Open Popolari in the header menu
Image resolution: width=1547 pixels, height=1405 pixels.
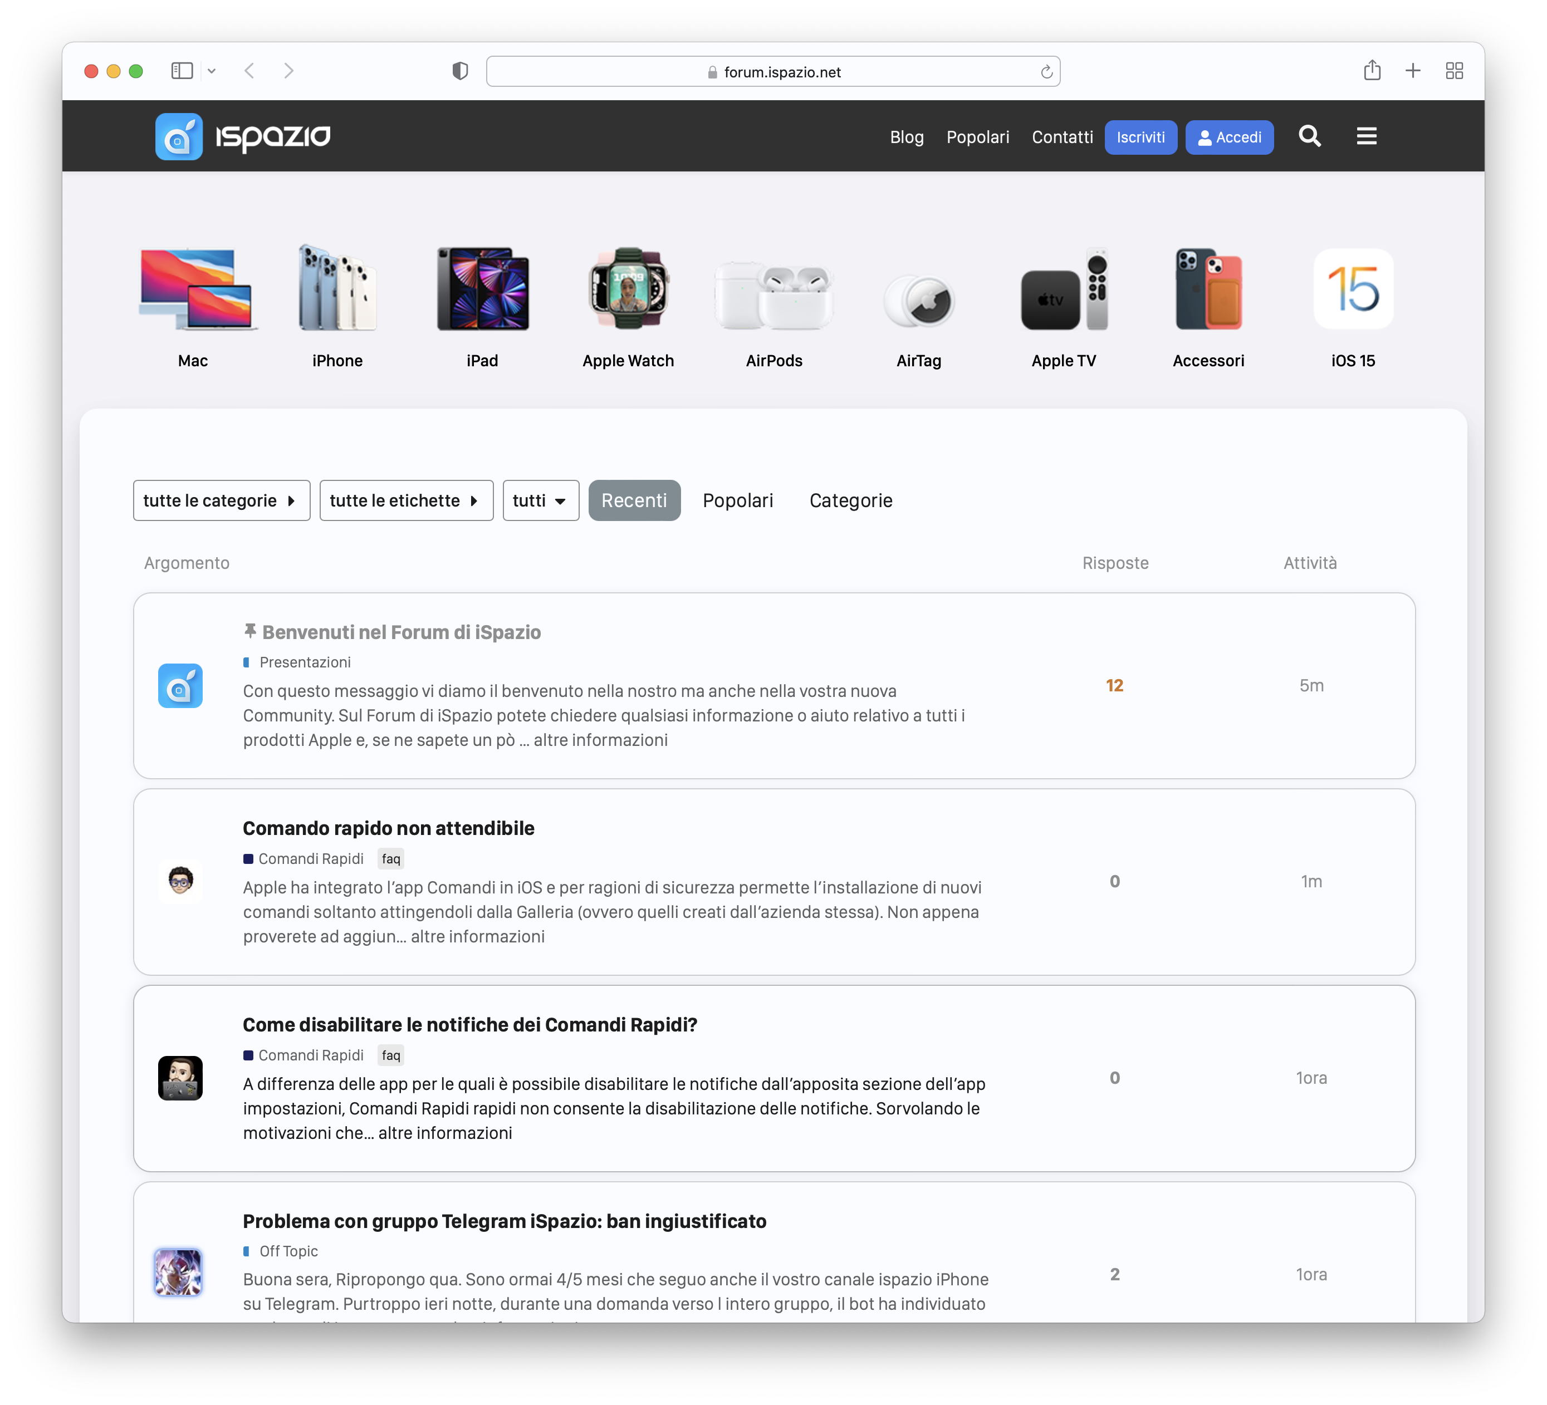point(978,137)
